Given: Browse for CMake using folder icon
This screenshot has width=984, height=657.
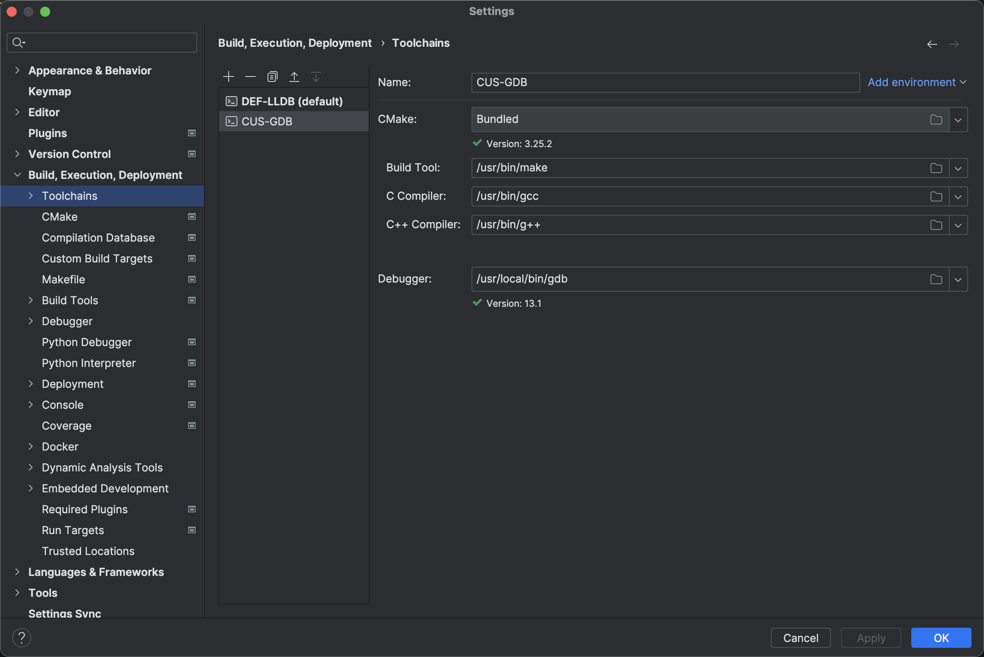Looking at the screenshot, I should (x=936, y=120).
